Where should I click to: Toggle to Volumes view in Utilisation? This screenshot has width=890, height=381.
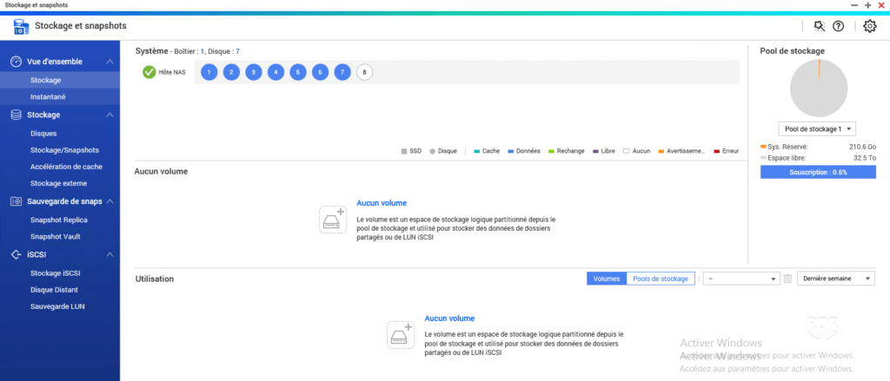(607, 279)
